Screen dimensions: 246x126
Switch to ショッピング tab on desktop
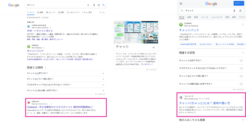pos(73,12)
